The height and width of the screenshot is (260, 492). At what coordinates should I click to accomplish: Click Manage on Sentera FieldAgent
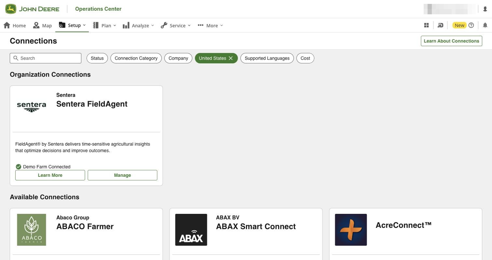point(122,175)
